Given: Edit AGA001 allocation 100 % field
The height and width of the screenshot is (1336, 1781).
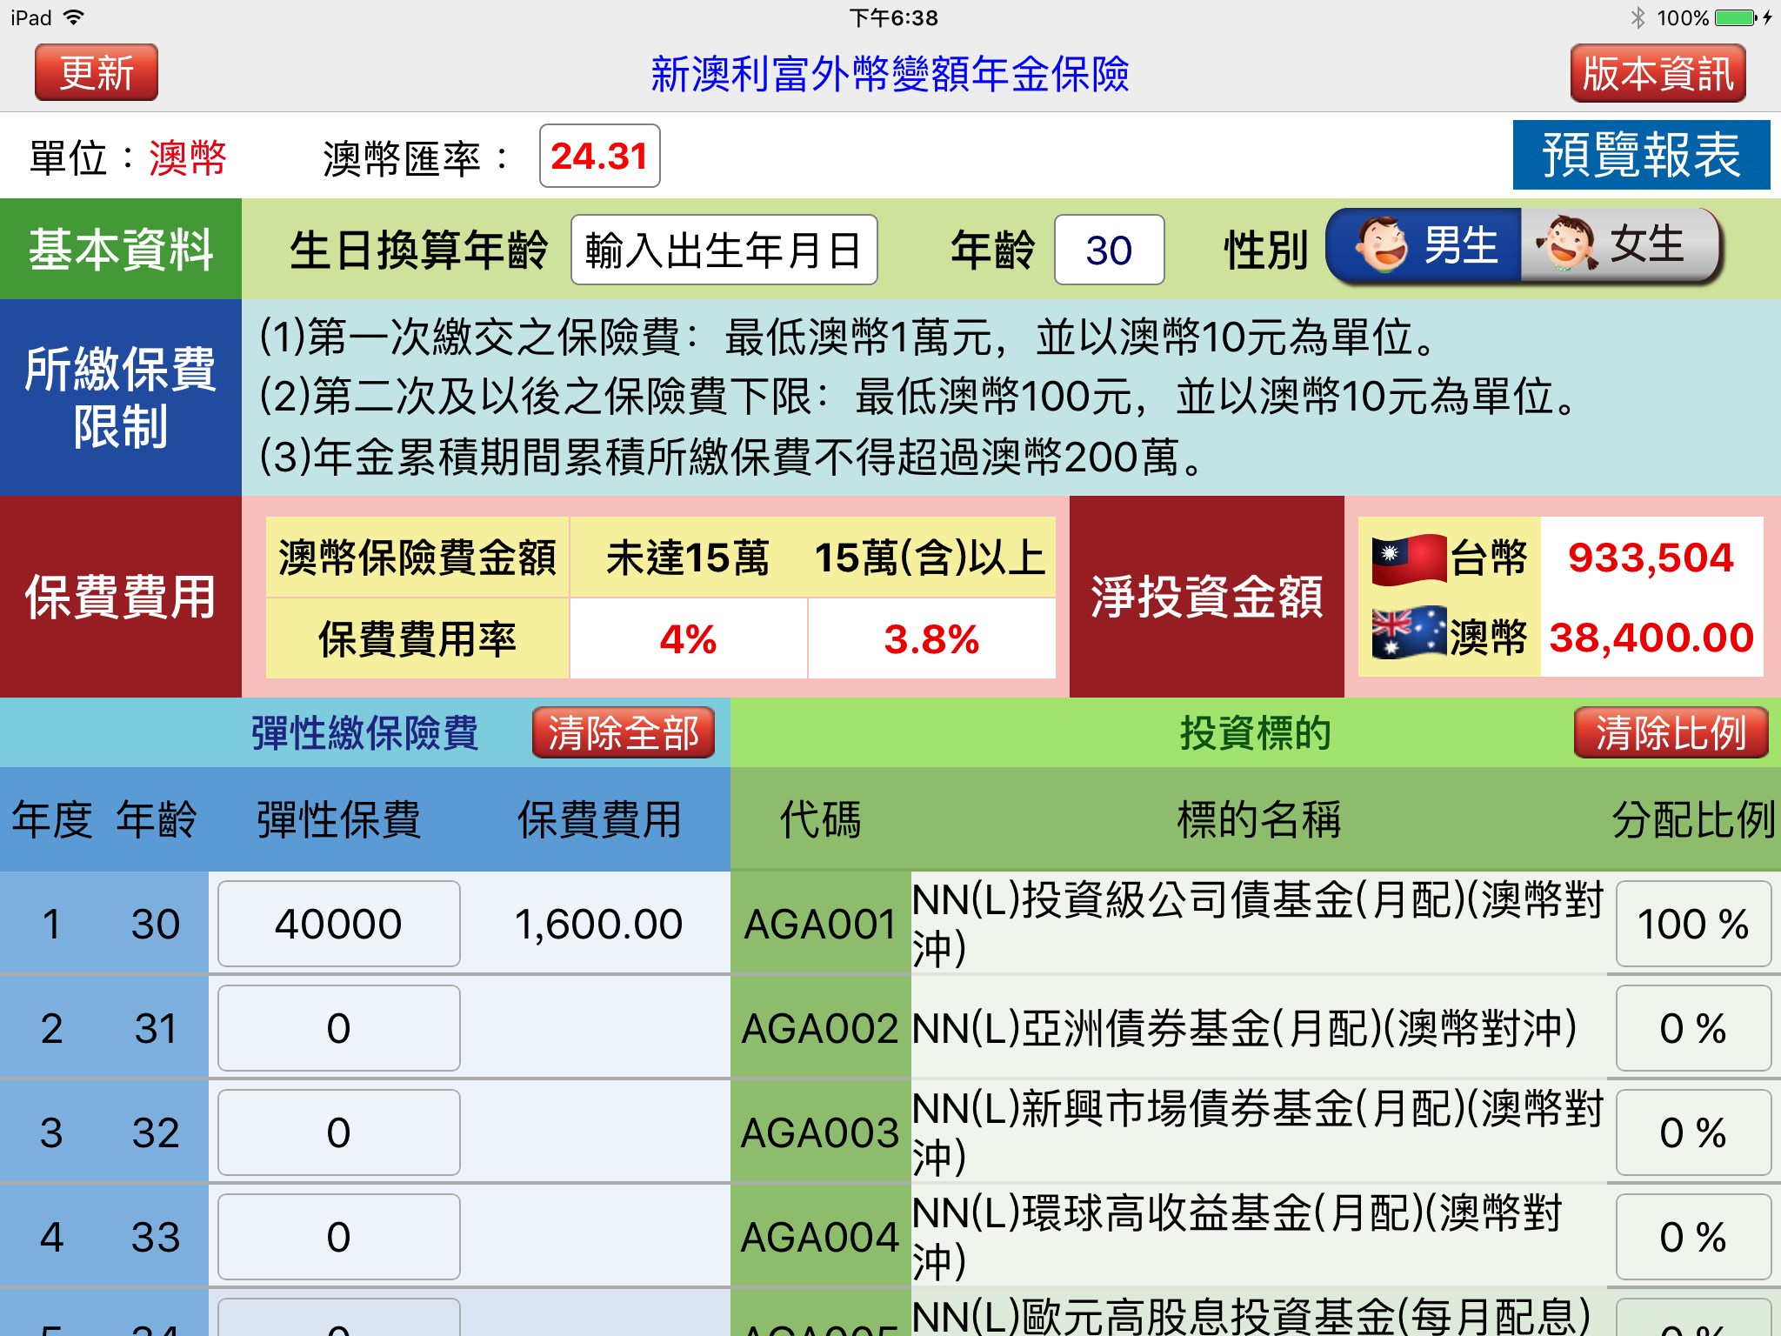Looking at the screenshot, I should [x=1693, y=924].
